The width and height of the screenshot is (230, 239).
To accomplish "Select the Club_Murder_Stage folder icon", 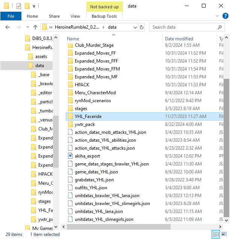I will coord(70,45).
